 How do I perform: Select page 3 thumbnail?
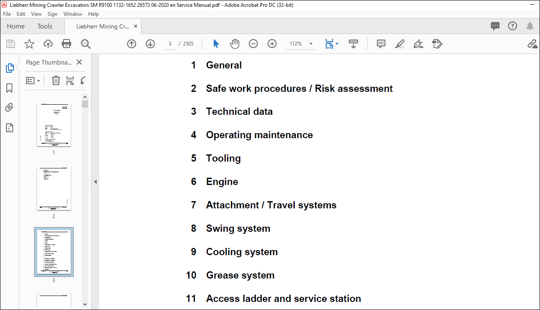tap(54, 252)
